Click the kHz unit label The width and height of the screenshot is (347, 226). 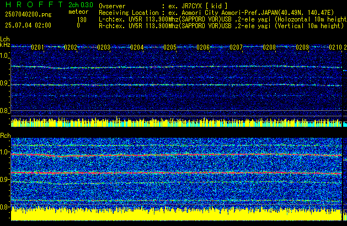(x=5, y=45)
